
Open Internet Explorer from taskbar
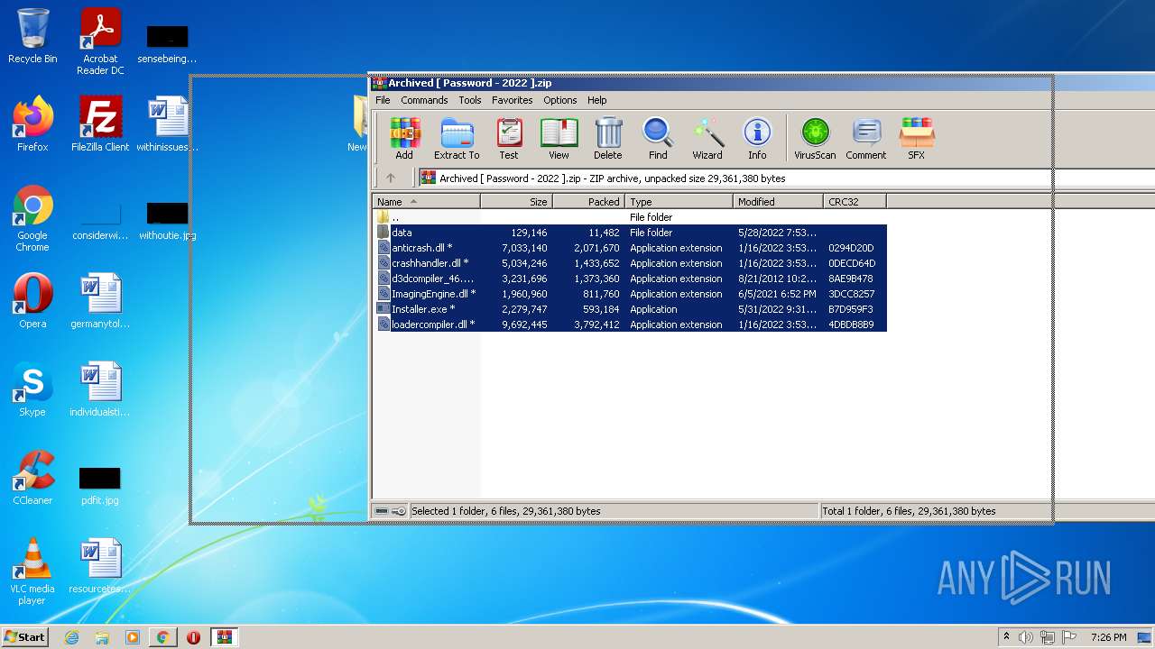pos(72,637)
